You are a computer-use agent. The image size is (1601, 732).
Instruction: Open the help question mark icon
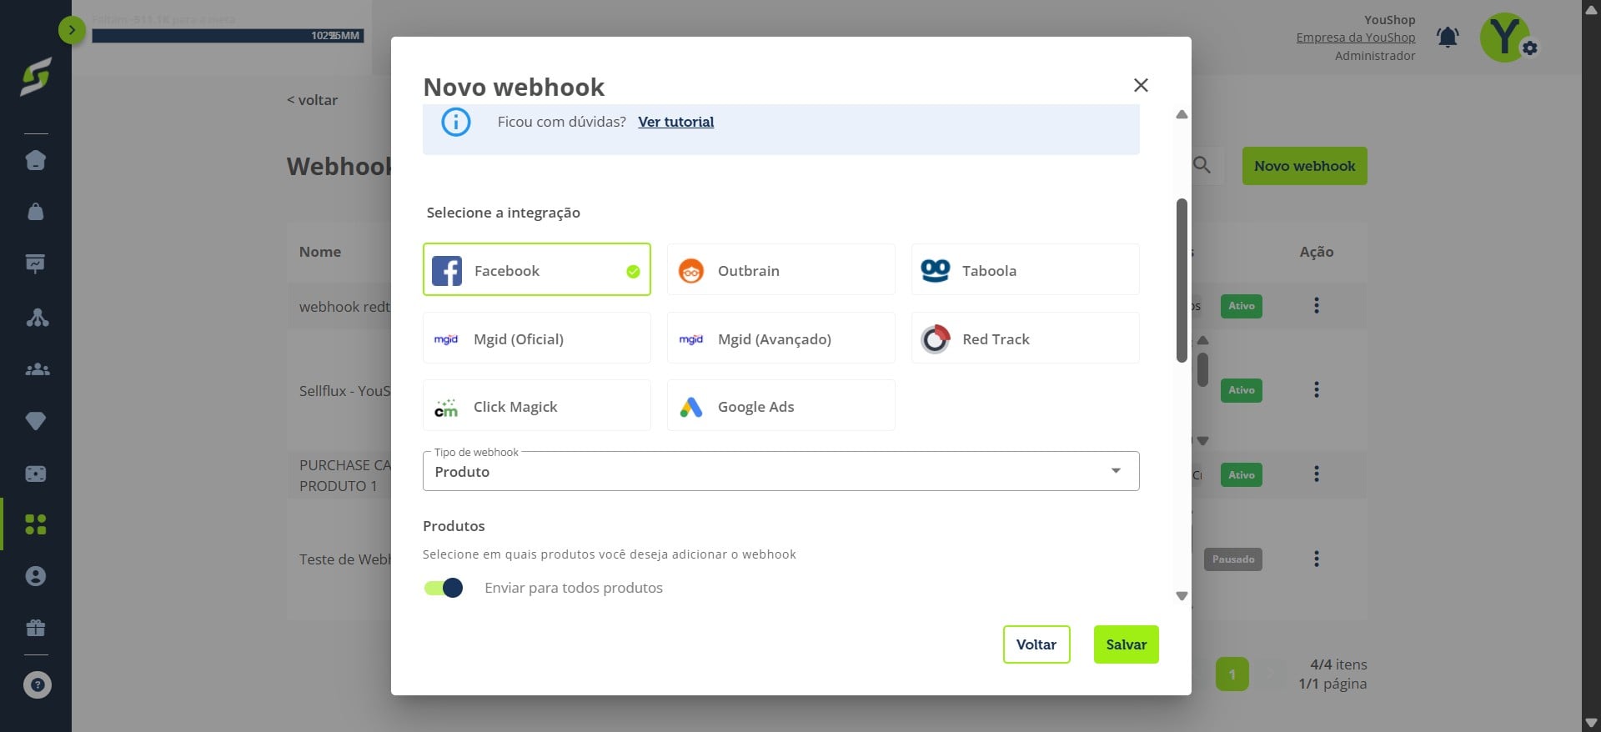point(37,685)
